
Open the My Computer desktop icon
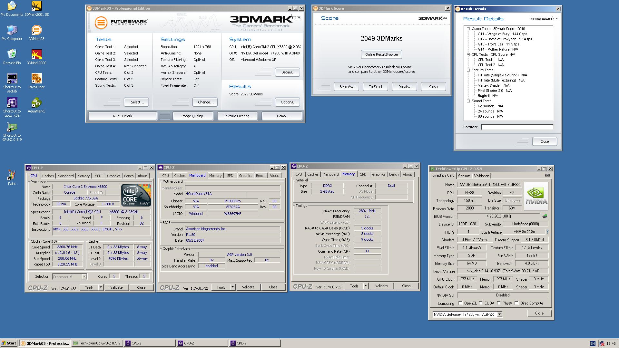click(12, 33)
